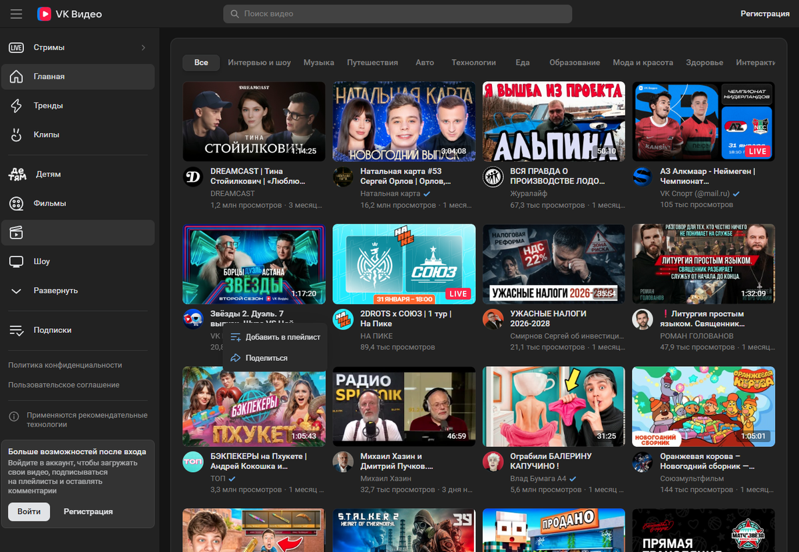Go to Главная in the sidebar
Image resolution: width=799 pixels, height=552 pixels.
tap(77, 77)
